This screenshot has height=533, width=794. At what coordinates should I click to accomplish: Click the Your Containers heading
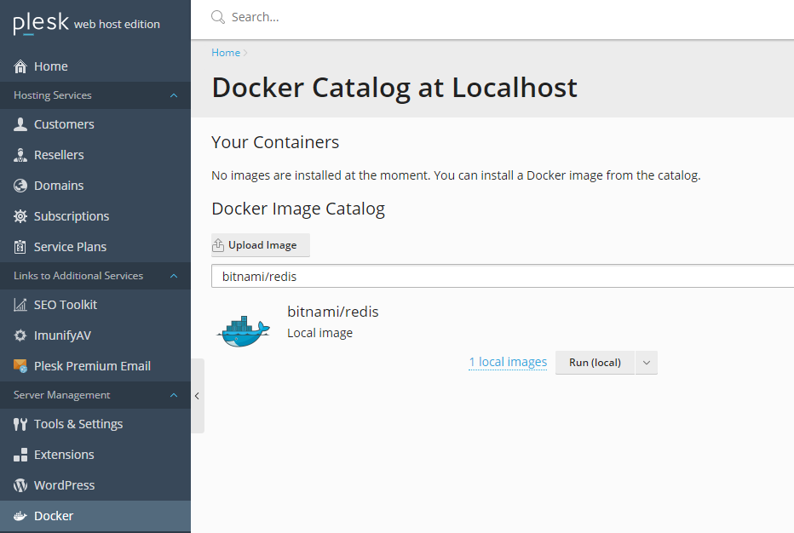[275, 143]
